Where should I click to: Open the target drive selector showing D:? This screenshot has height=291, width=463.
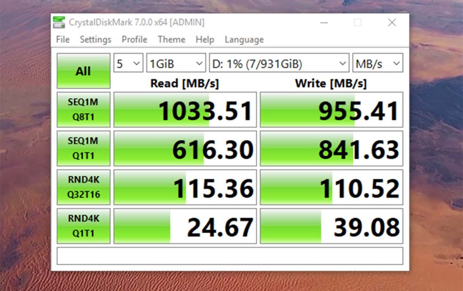[278, 63]
